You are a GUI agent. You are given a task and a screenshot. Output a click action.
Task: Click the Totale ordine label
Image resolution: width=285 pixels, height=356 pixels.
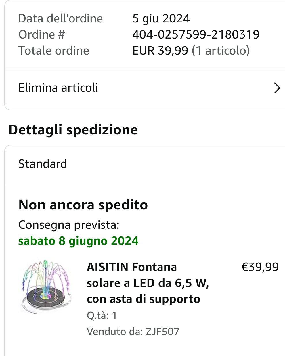(54, 51)
